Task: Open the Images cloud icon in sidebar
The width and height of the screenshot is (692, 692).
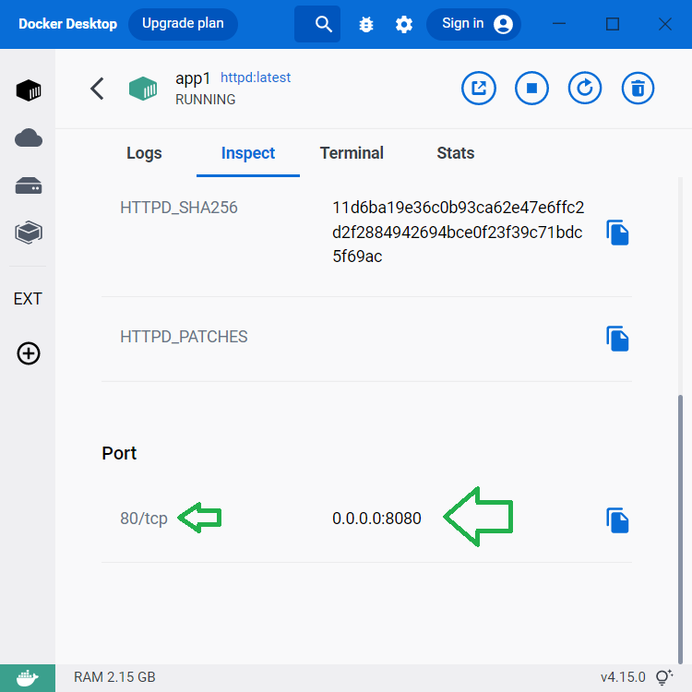Action: point(29,138)
